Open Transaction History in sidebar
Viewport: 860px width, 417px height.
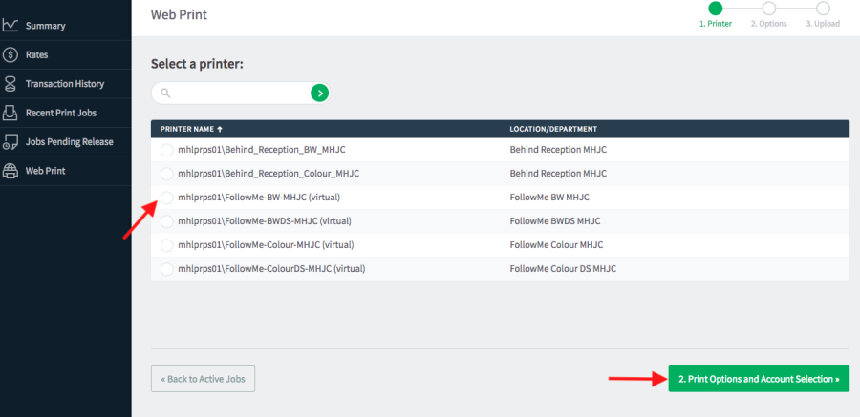[x=65, y=84]
